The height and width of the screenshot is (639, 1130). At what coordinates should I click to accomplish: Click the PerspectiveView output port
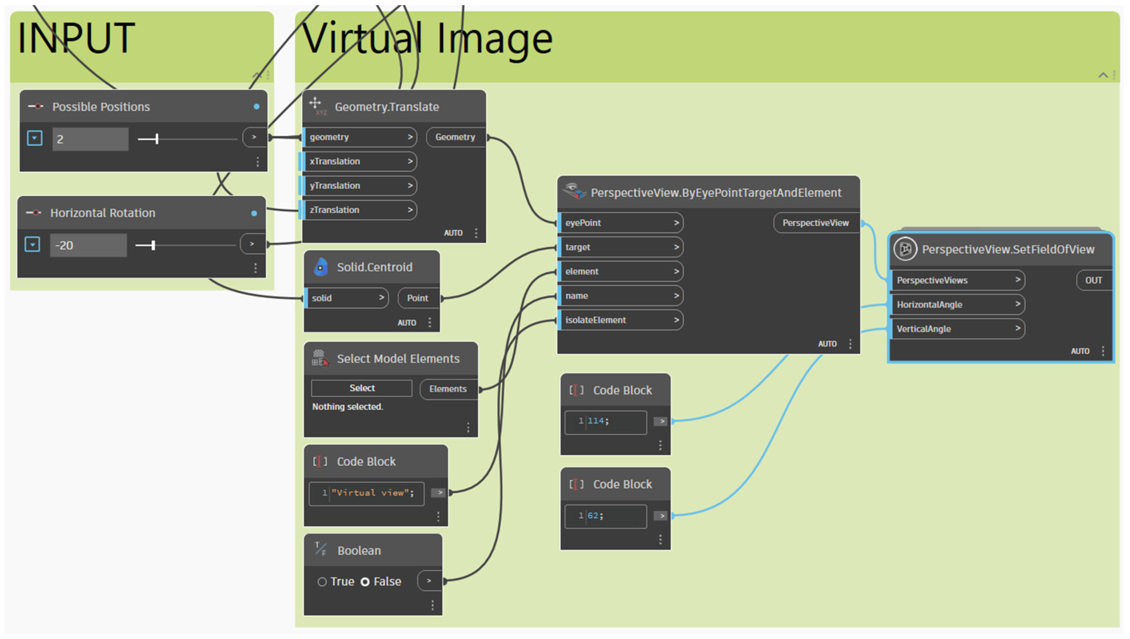pyautogui.click(x=815, y=222)
